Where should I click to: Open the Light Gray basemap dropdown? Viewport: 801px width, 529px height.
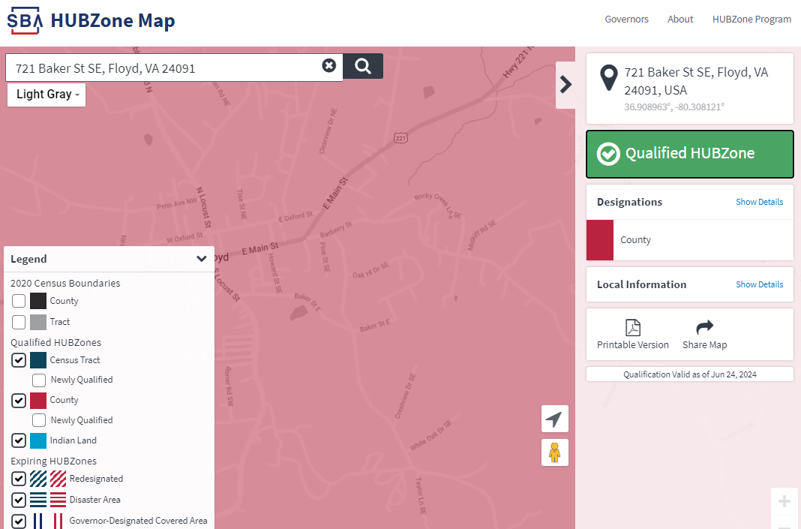pyautogui.click(x=46, y=95)
